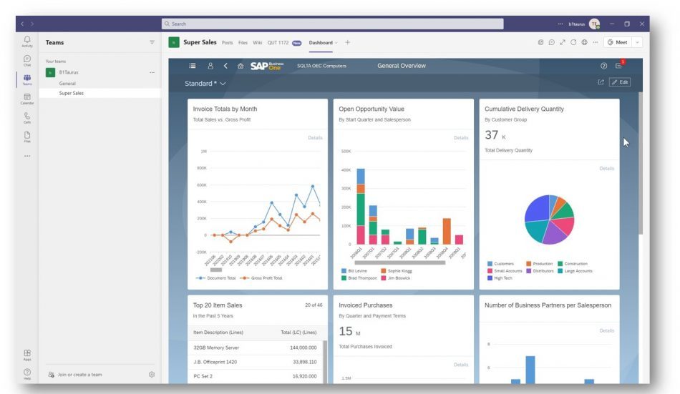Select the General channel
The image size is (680, 394).
pos(67,83)
